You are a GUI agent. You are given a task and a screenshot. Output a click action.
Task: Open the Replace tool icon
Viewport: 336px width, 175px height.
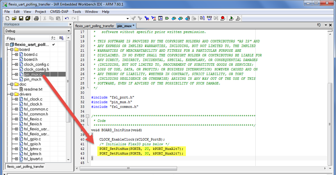[154, 18]
